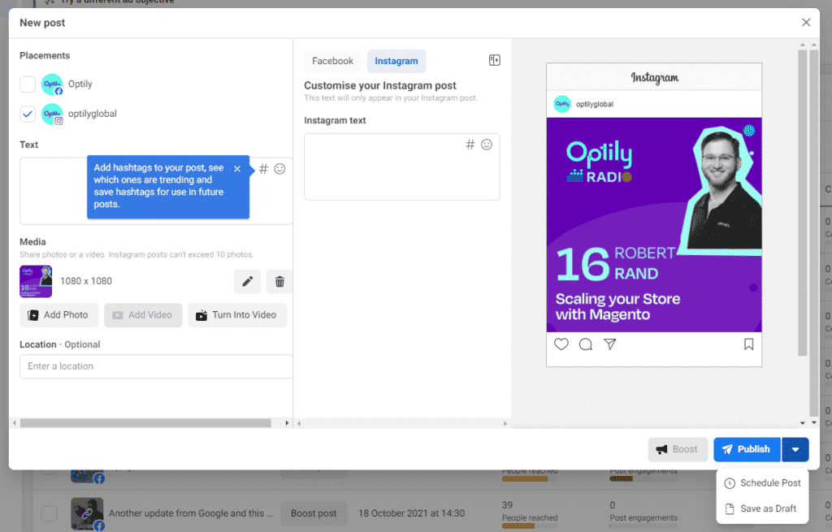Click '18 October 2021 at 14:30' date
Viewport: 832px width, 532px height.
tap(411, 513)
